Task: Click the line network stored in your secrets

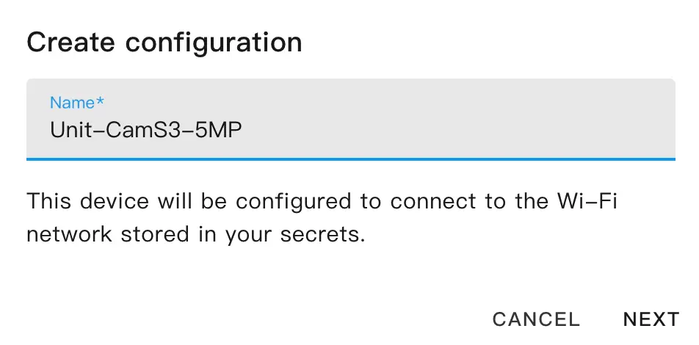Action: click(x=195, y=236)
